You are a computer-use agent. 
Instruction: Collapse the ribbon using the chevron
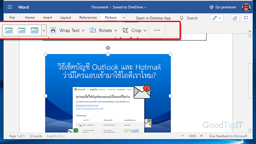250,31
